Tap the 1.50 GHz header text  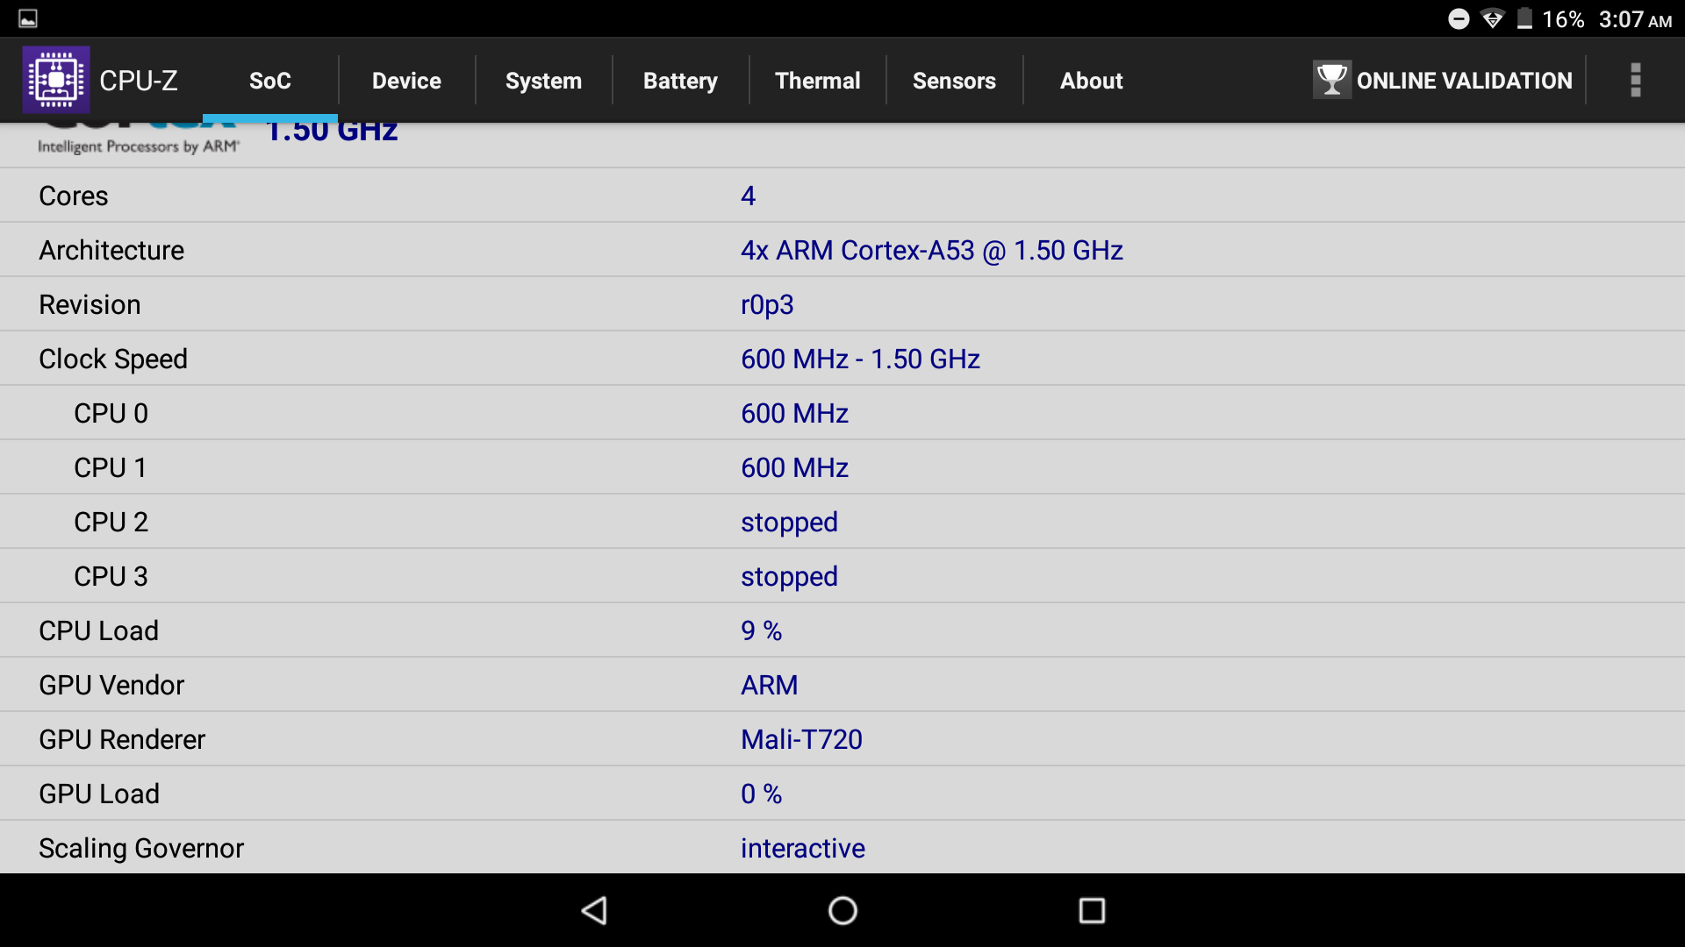point(332,133)
